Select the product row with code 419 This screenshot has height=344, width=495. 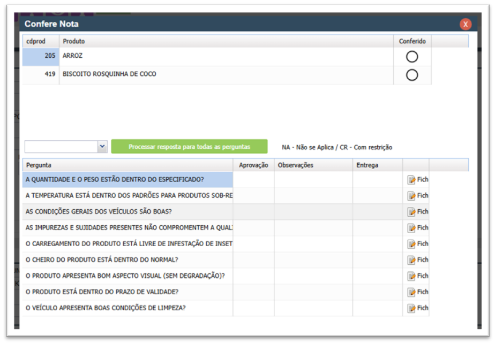tap(227, 74)
